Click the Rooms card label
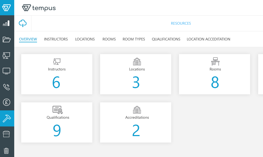Screen dimensions: 263x157 click(215, 69)
